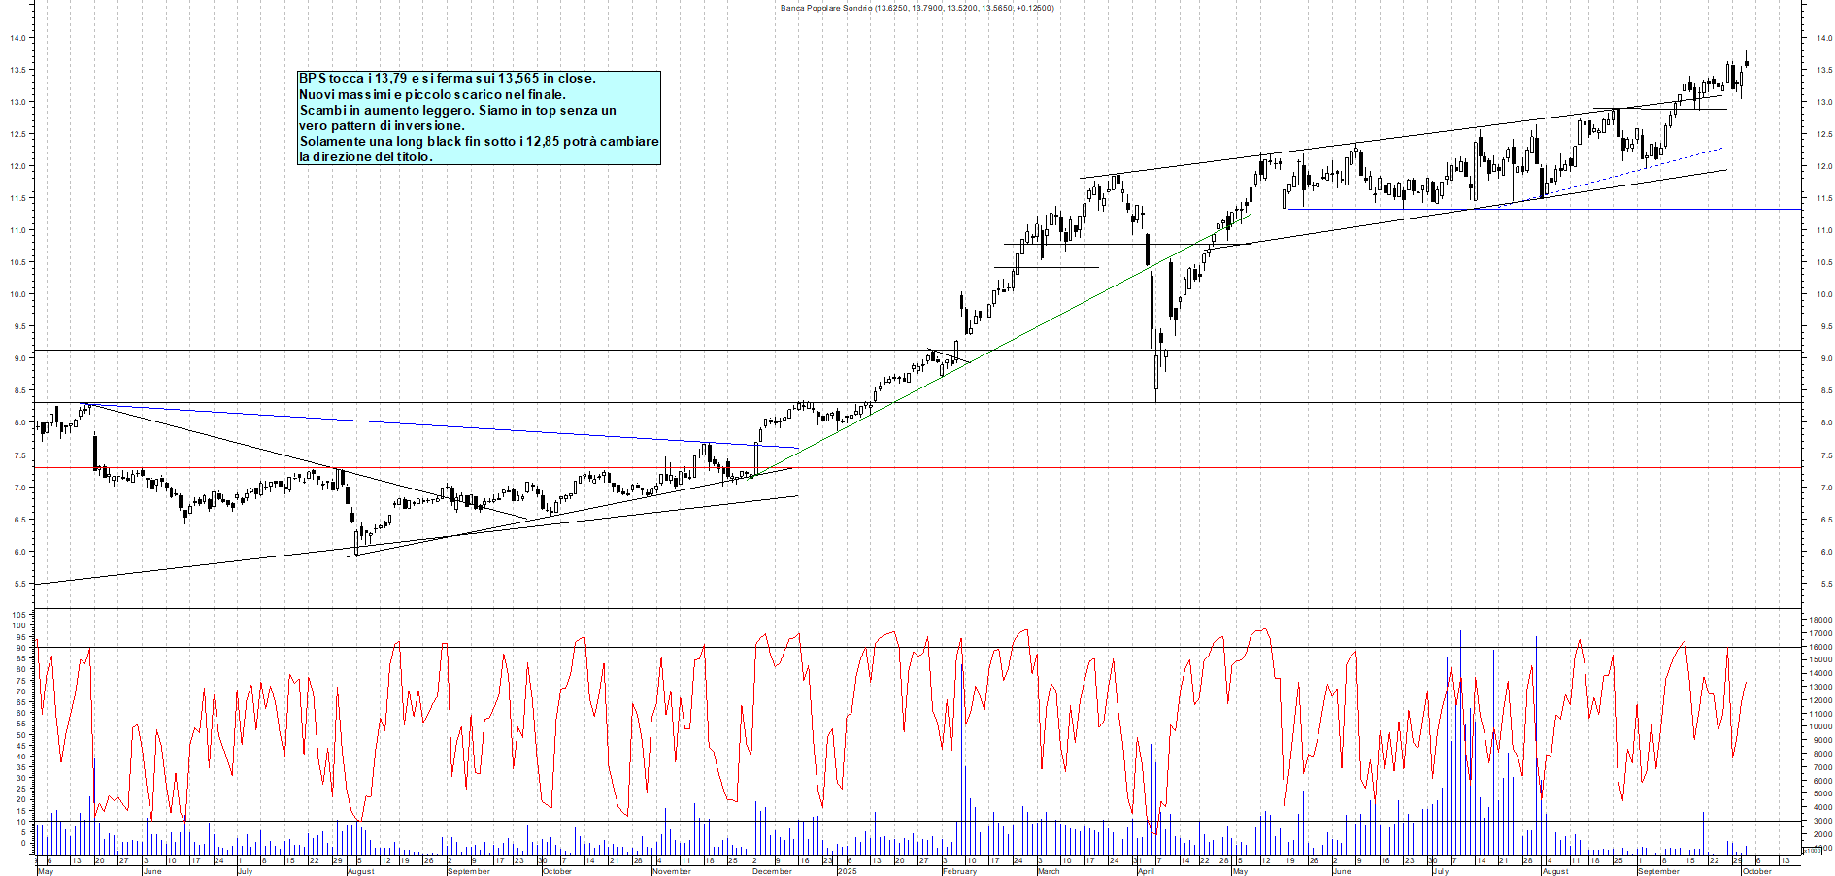The image size is (1835, 876).
Task: Click the Banca Popolare Sondrio chart title
Action: coord(917,8)
